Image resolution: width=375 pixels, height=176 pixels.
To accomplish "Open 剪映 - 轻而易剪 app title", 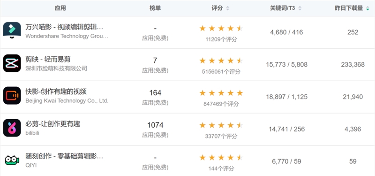I will [x=48, y=59].
